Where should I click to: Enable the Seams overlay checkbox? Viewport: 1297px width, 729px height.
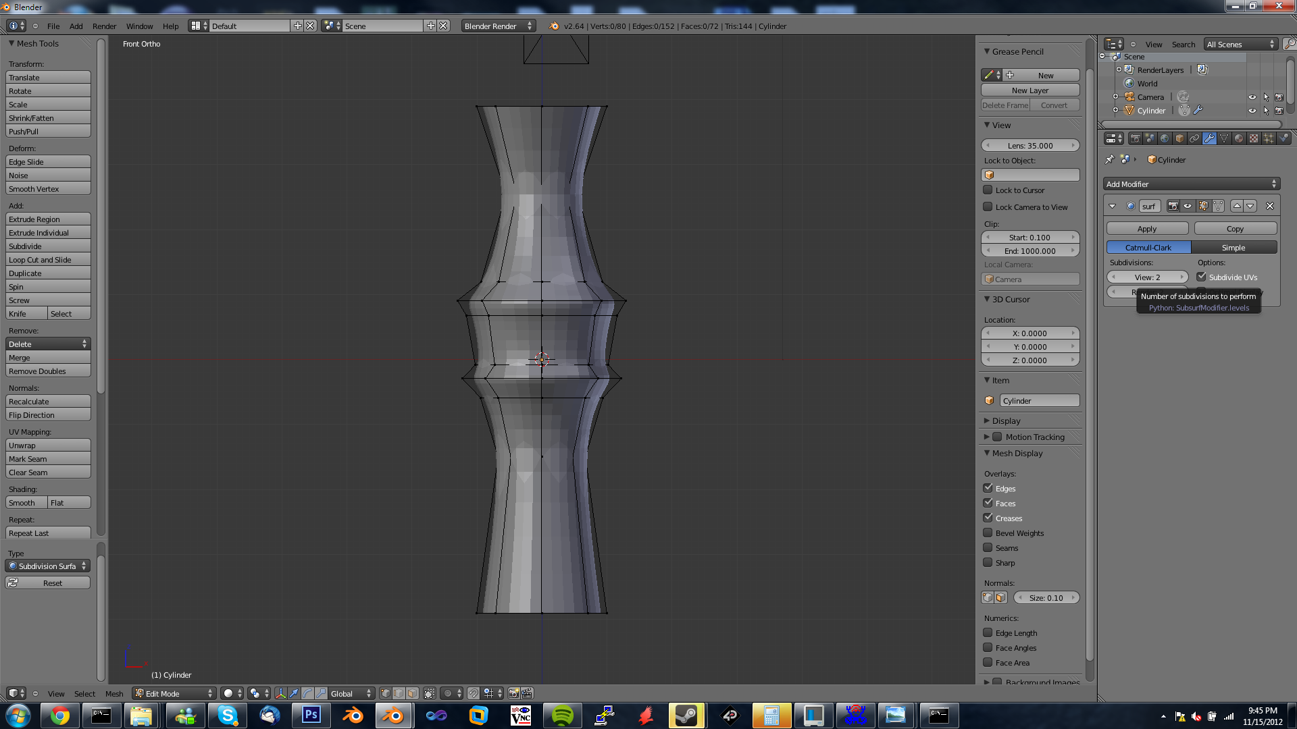[x=988, y=547]
